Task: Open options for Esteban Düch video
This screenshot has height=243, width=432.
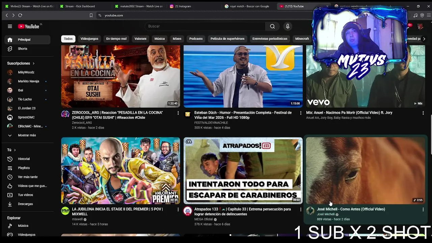Action: point(301,113)
